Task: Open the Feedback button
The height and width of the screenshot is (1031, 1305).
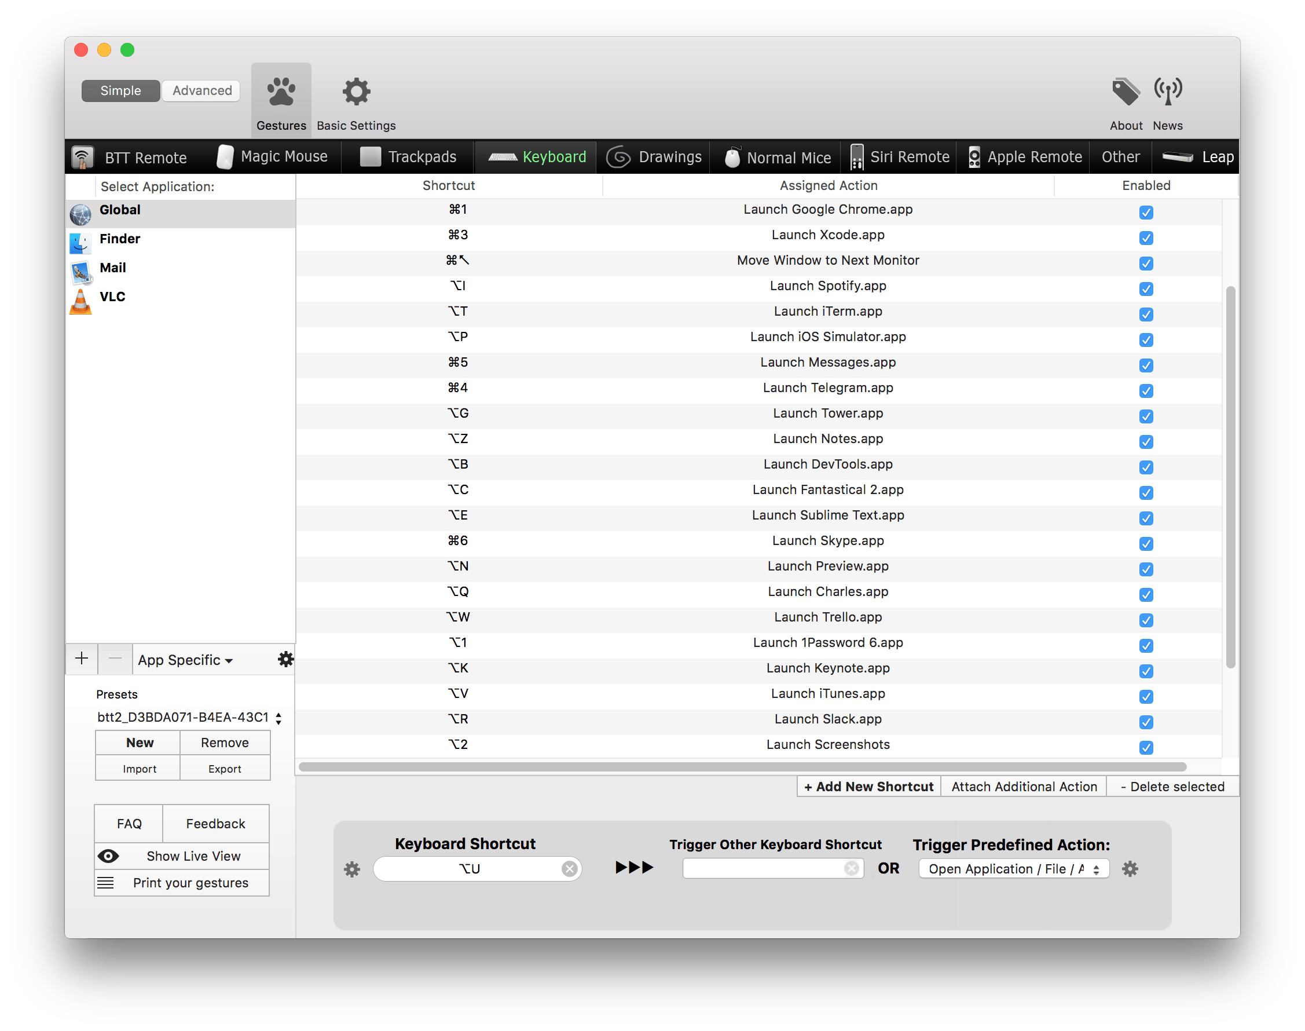Action: tap(215, 823)
